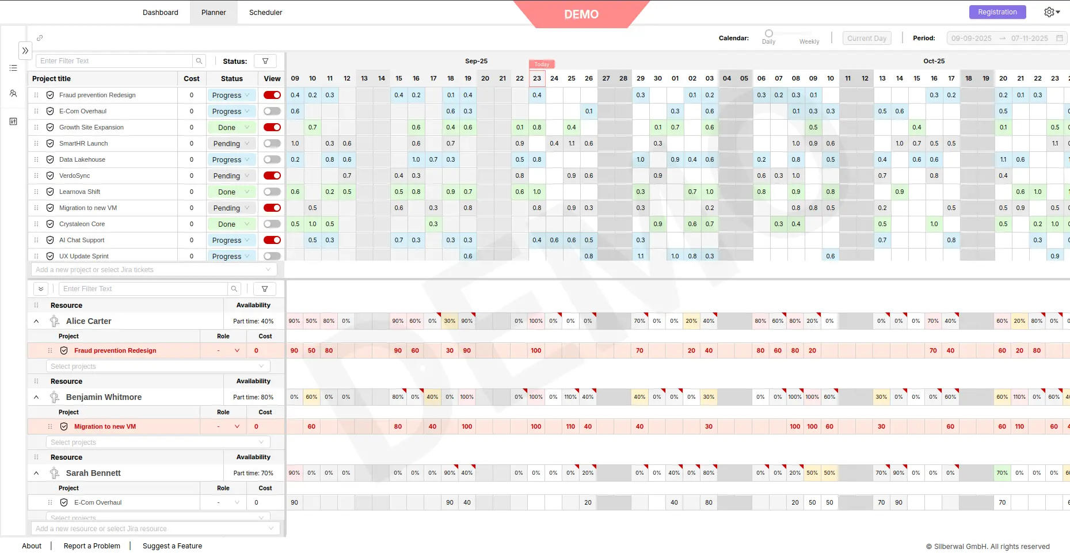The height and width of the screenshot is (553, 1070).
Task: Click the shield icon next to Fraud prevention Redesign
Action: point(49,95)
